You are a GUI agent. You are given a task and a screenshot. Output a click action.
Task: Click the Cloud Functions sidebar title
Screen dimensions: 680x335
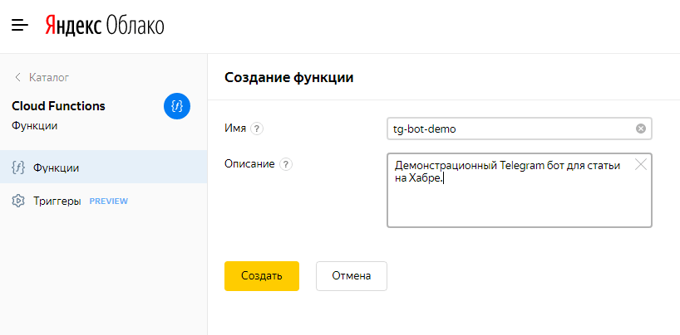[x=58, y=106]
